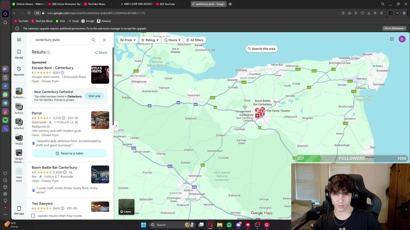Open the Sponsored three-dot options

49,62
